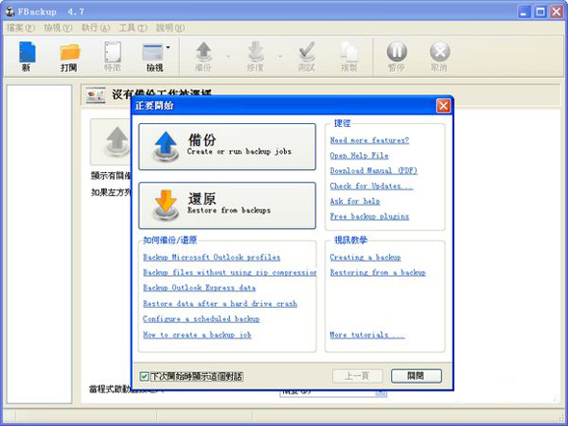Open Configure a scheduled backup link

click(201, 318)
